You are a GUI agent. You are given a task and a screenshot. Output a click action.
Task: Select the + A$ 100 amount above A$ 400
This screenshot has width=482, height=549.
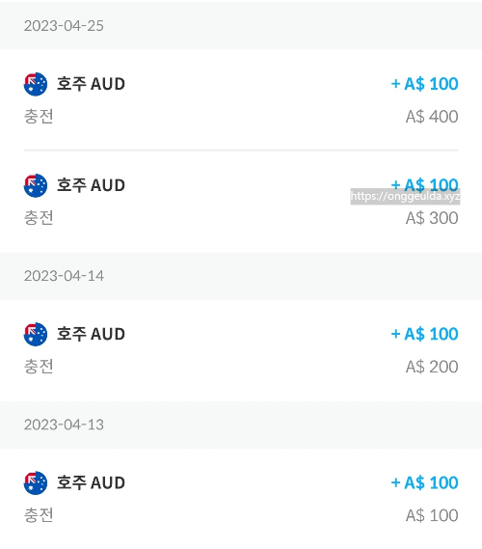click(424, 84)
